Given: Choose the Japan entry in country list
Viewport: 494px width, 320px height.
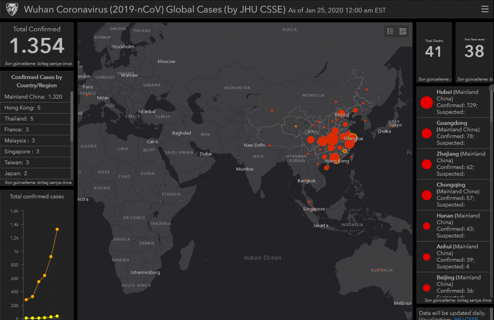Looking at the screenshot, I should click(x=16, y=173).
